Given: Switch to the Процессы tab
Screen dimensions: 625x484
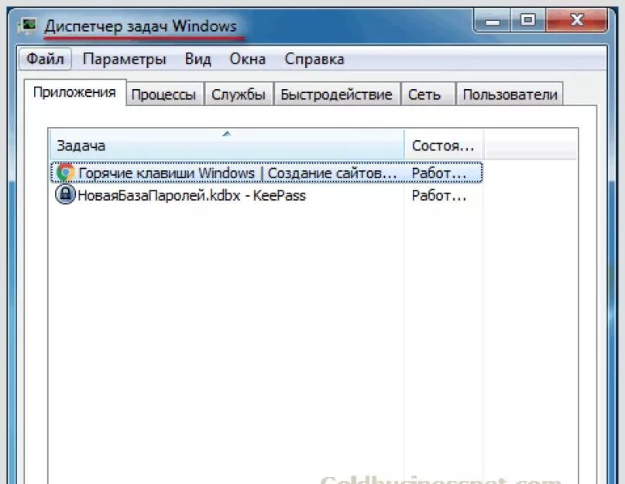Looking at the screenshot, I should (x=164, y=95).
